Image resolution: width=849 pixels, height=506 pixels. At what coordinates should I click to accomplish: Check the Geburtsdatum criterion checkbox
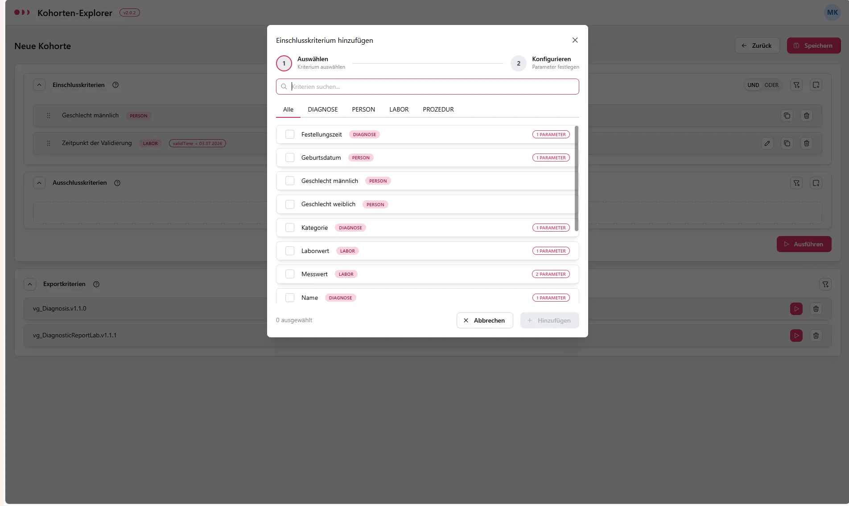[x=290, y=158]
